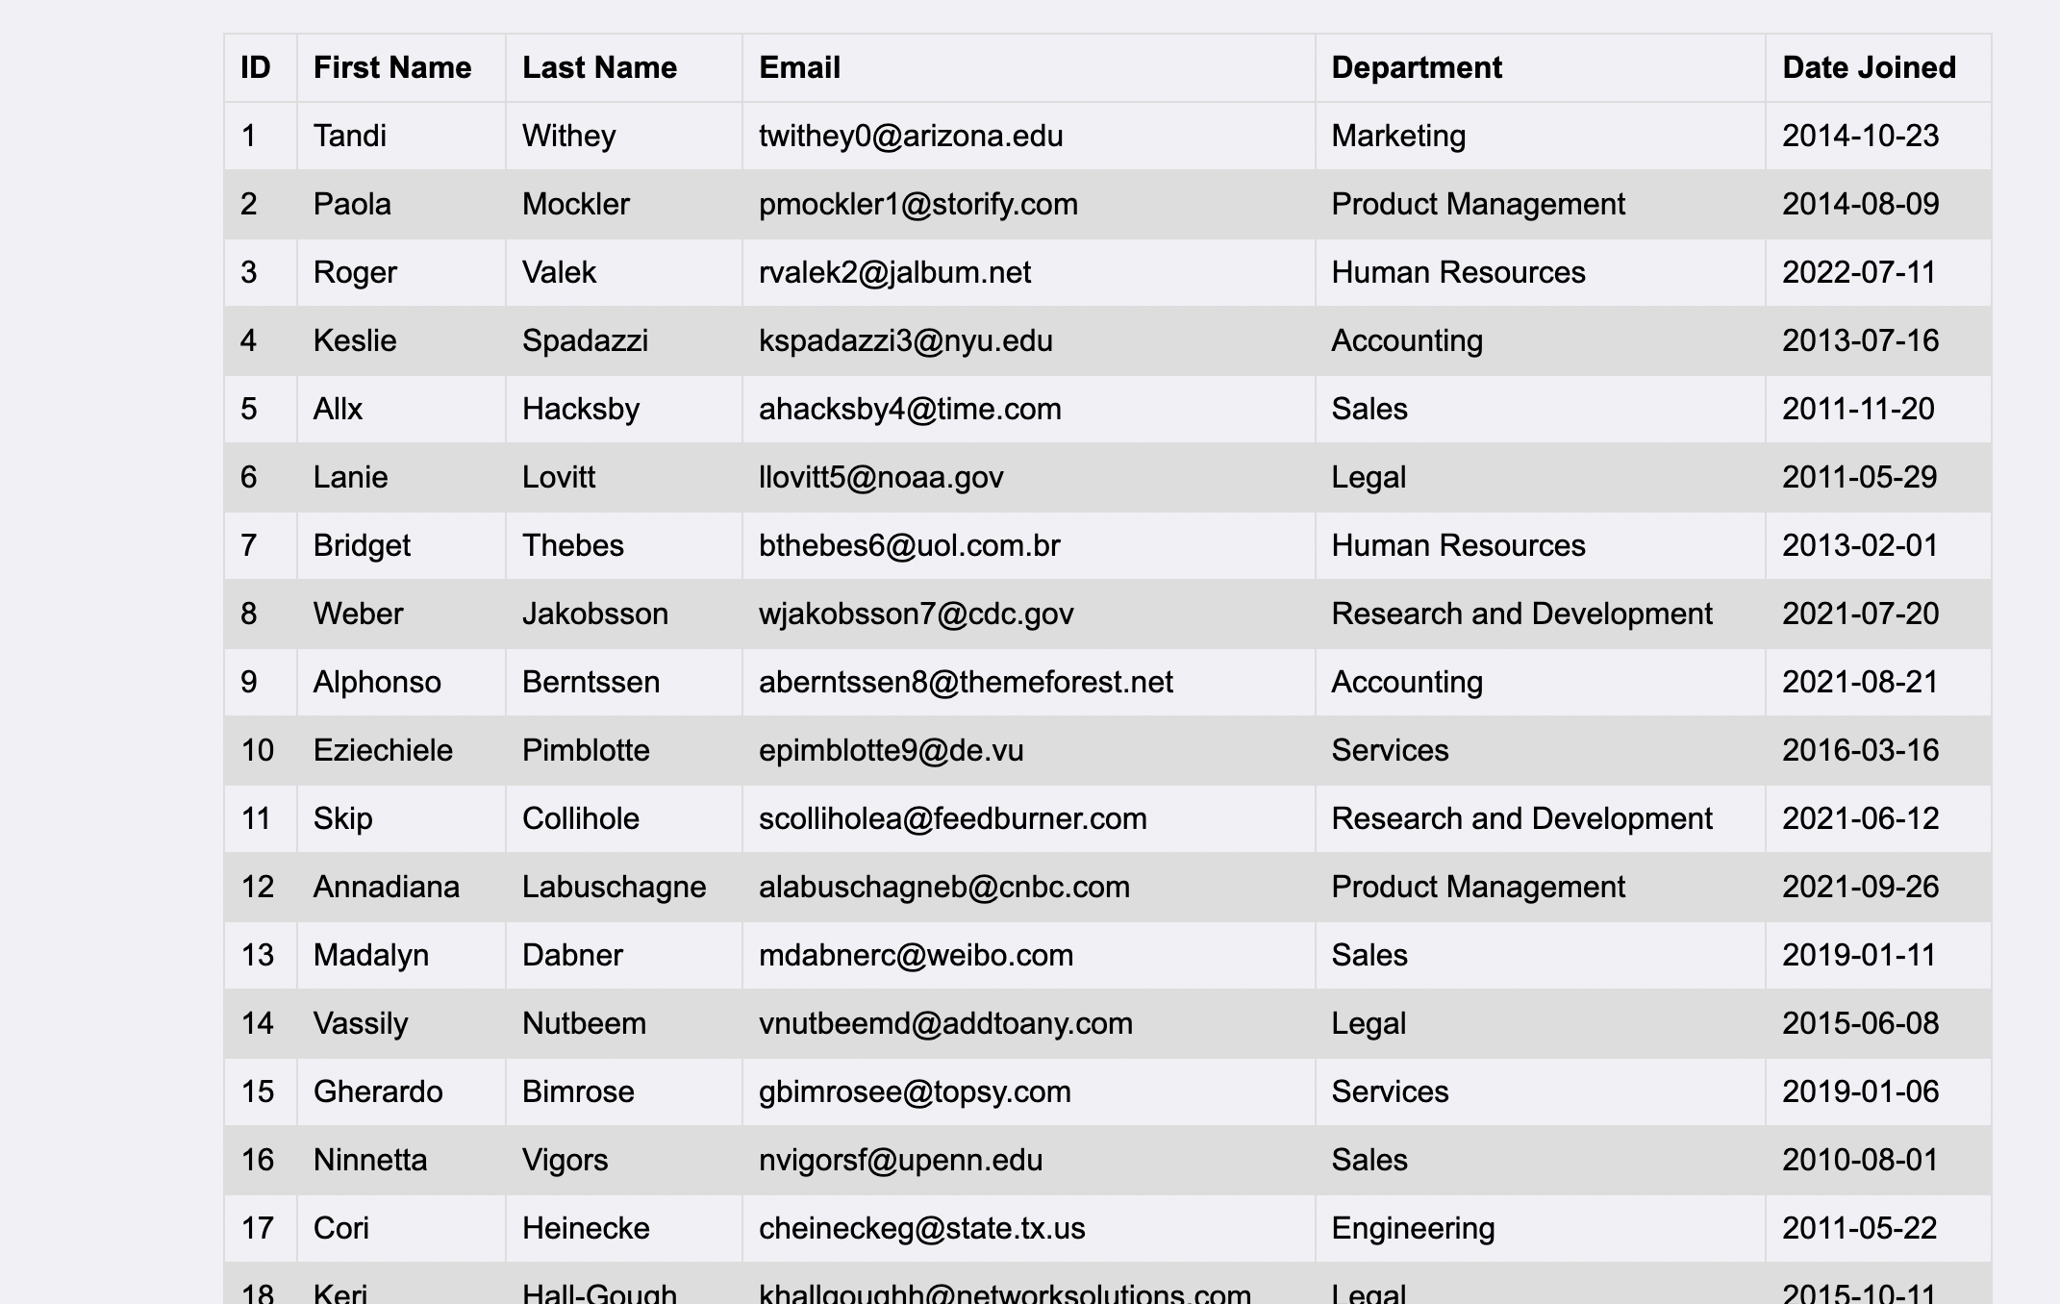The width and height of the screenshot is (2060, 1304).
Task: Click the First Name column header
Action: coord(390,66)
